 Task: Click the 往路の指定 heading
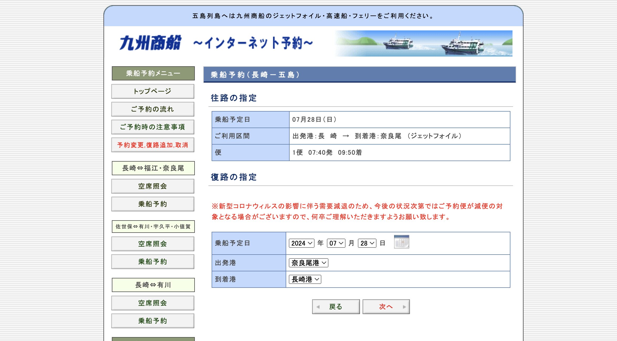click(234, 98)
